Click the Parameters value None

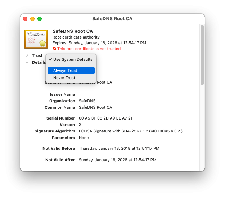(84, 138)
